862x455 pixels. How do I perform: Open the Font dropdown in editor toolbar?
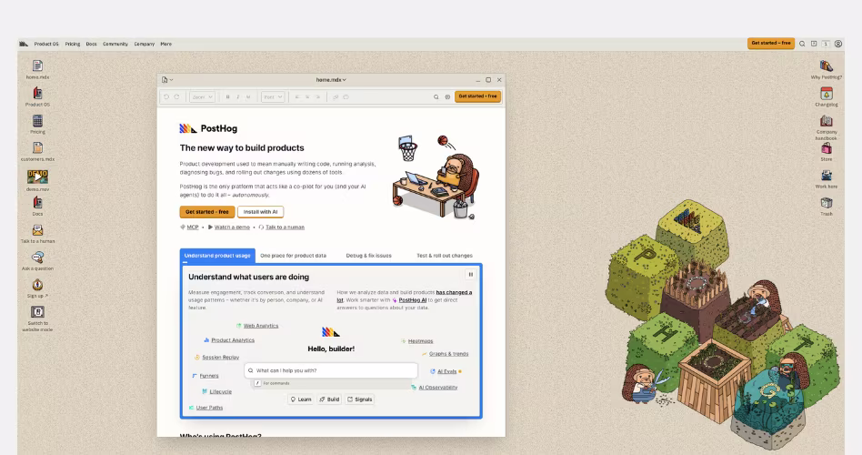[x=273, y=96]
